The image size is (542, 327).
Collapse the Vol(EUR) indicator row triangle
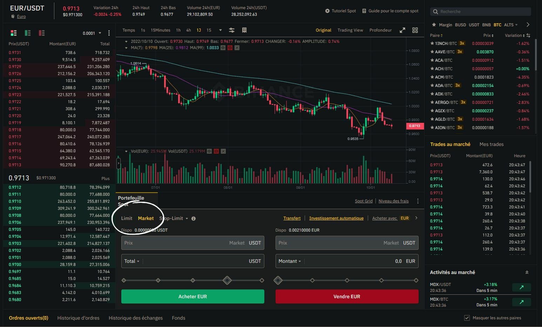(126, 151)
